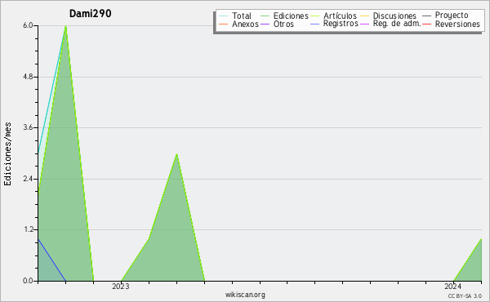Click the 2024 x-axis label
Viewport: 490px width, 302px height.
pos(452,286)
